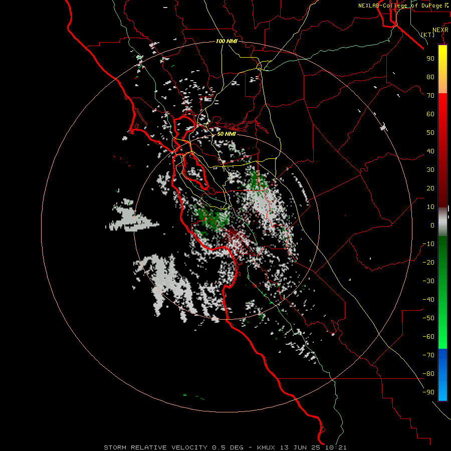Click the 0 value on the velocity scale
The width and height of the screenshot is (451, 451).
432,225
